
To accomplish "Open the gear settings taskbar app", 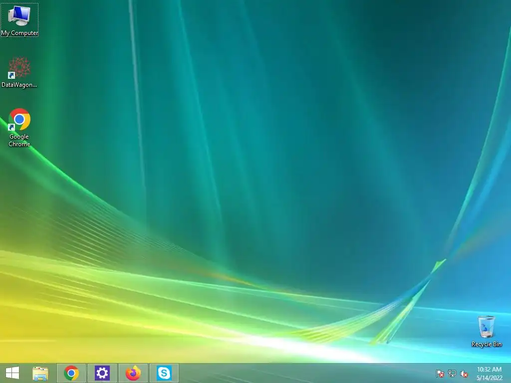I will tap(102, 373).
